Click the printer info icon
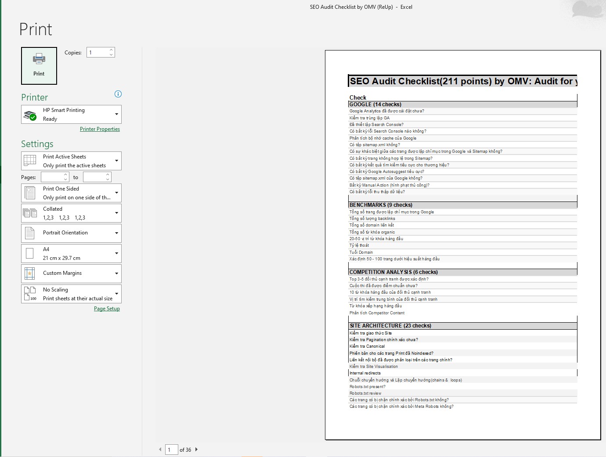 tap(118, 94)
